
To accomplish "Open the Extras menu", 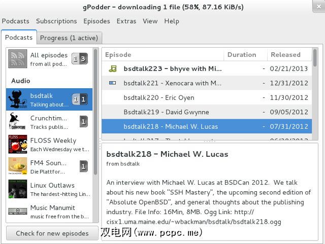I will 126,21.
